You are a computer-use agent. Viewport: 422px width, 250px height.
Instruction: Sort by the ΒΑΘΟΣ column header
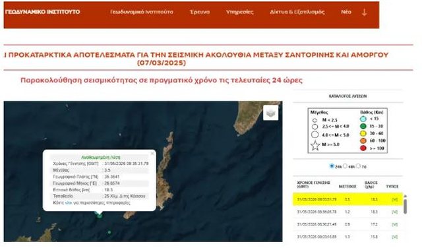tap(371, 184)
